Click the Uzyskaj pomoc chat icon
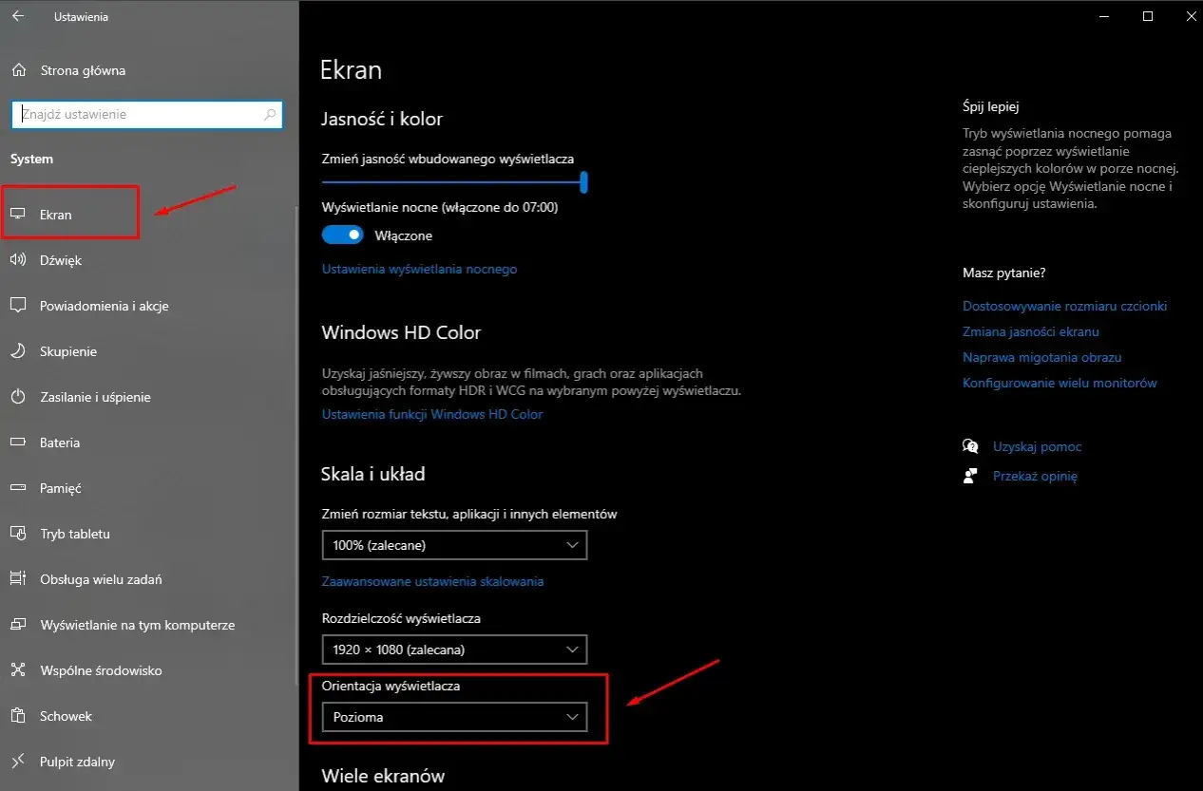 (970, 446)
